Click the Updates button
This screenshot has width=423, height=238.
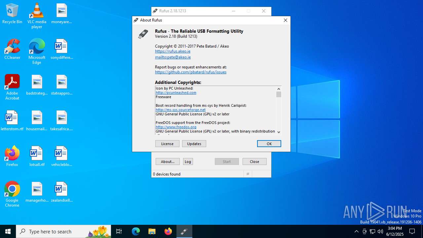[194, 144]
